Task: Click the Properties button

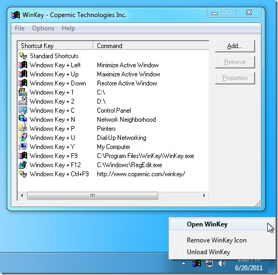Action: coord(235,78)
